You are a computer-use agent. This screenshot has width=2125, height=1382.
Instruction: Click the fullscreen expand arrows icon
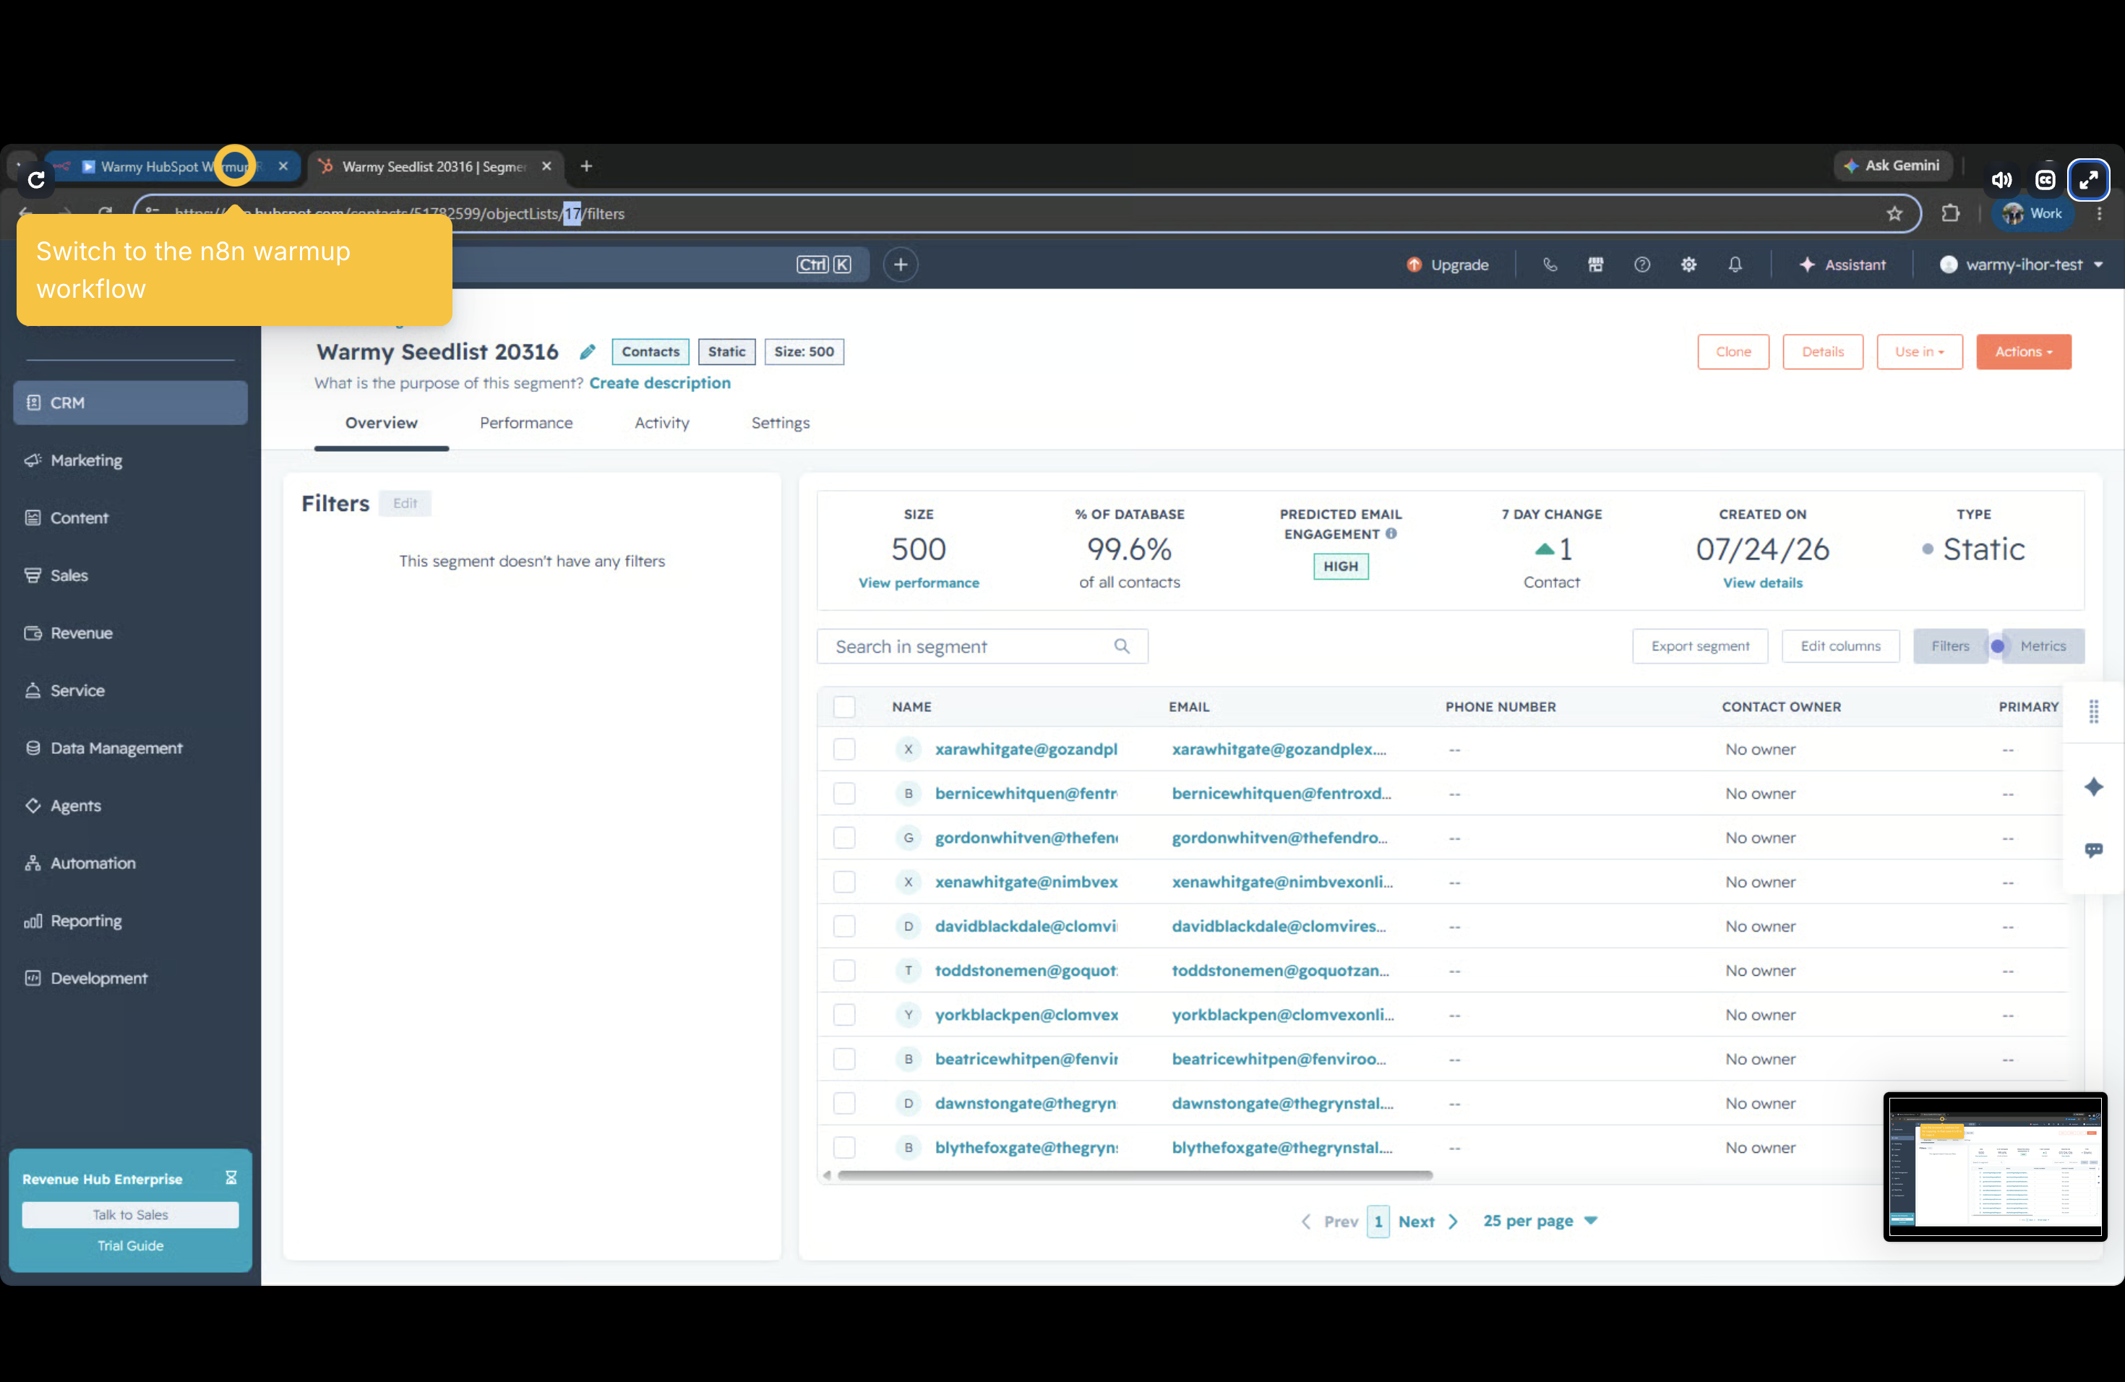(2087, 180)
